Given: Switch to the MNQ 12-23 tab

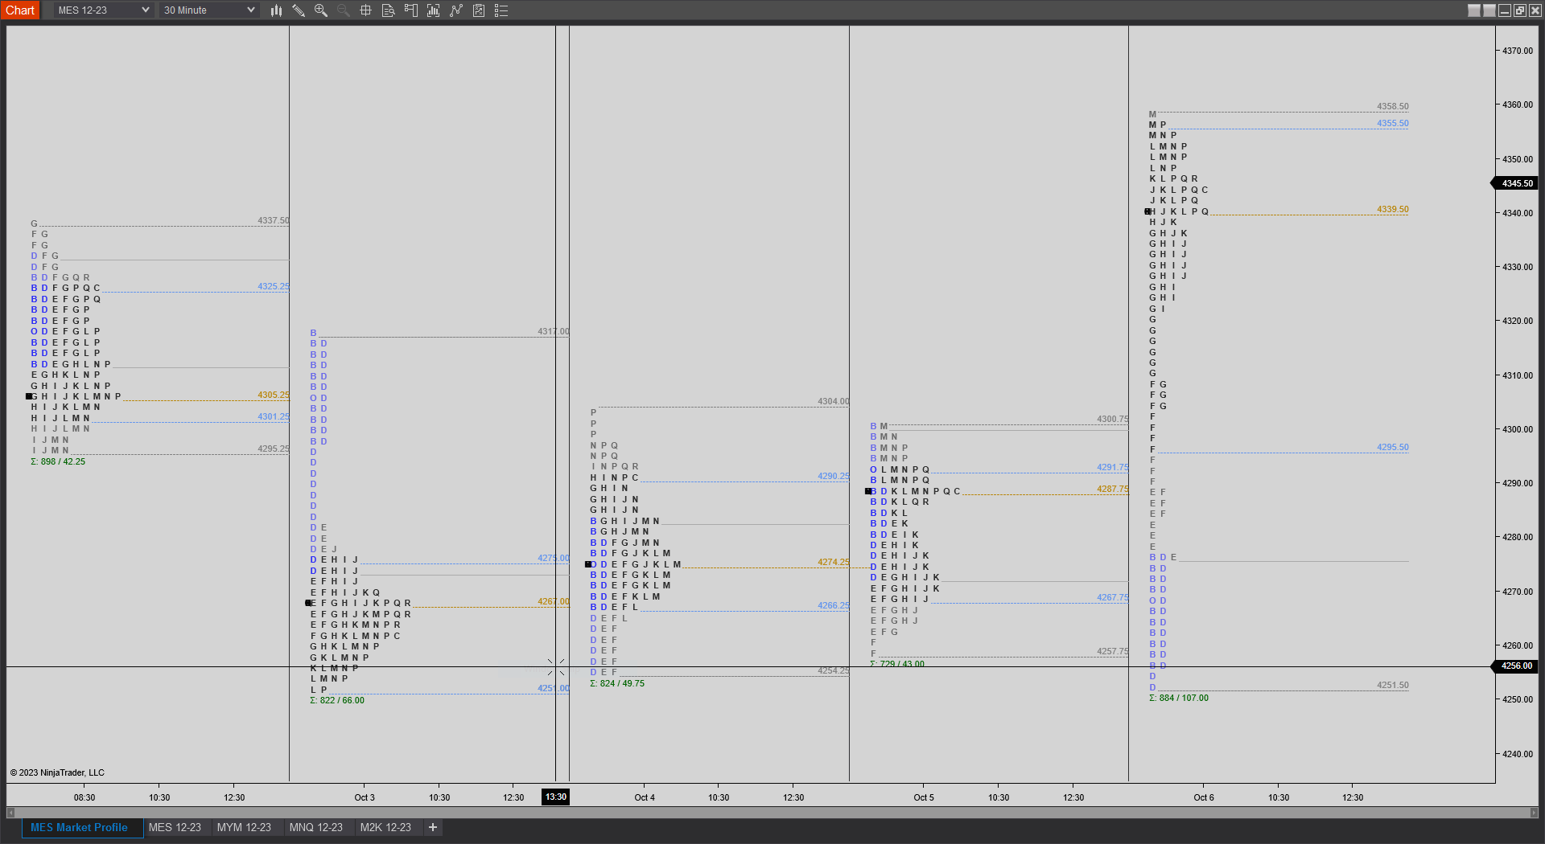Looking at the screenshot, I should [315, 827].
